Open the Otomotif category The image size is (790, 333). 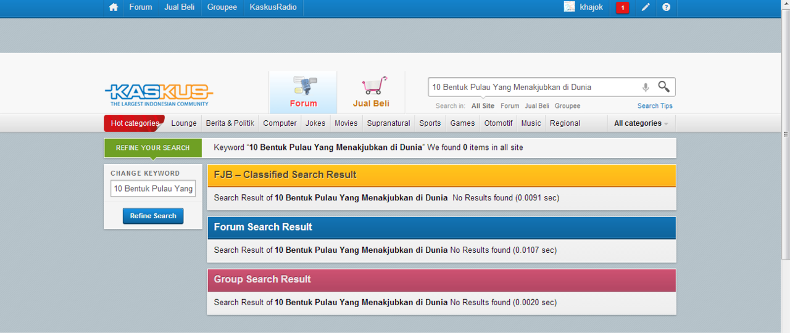pyautogui.click(x=498, y=123)
